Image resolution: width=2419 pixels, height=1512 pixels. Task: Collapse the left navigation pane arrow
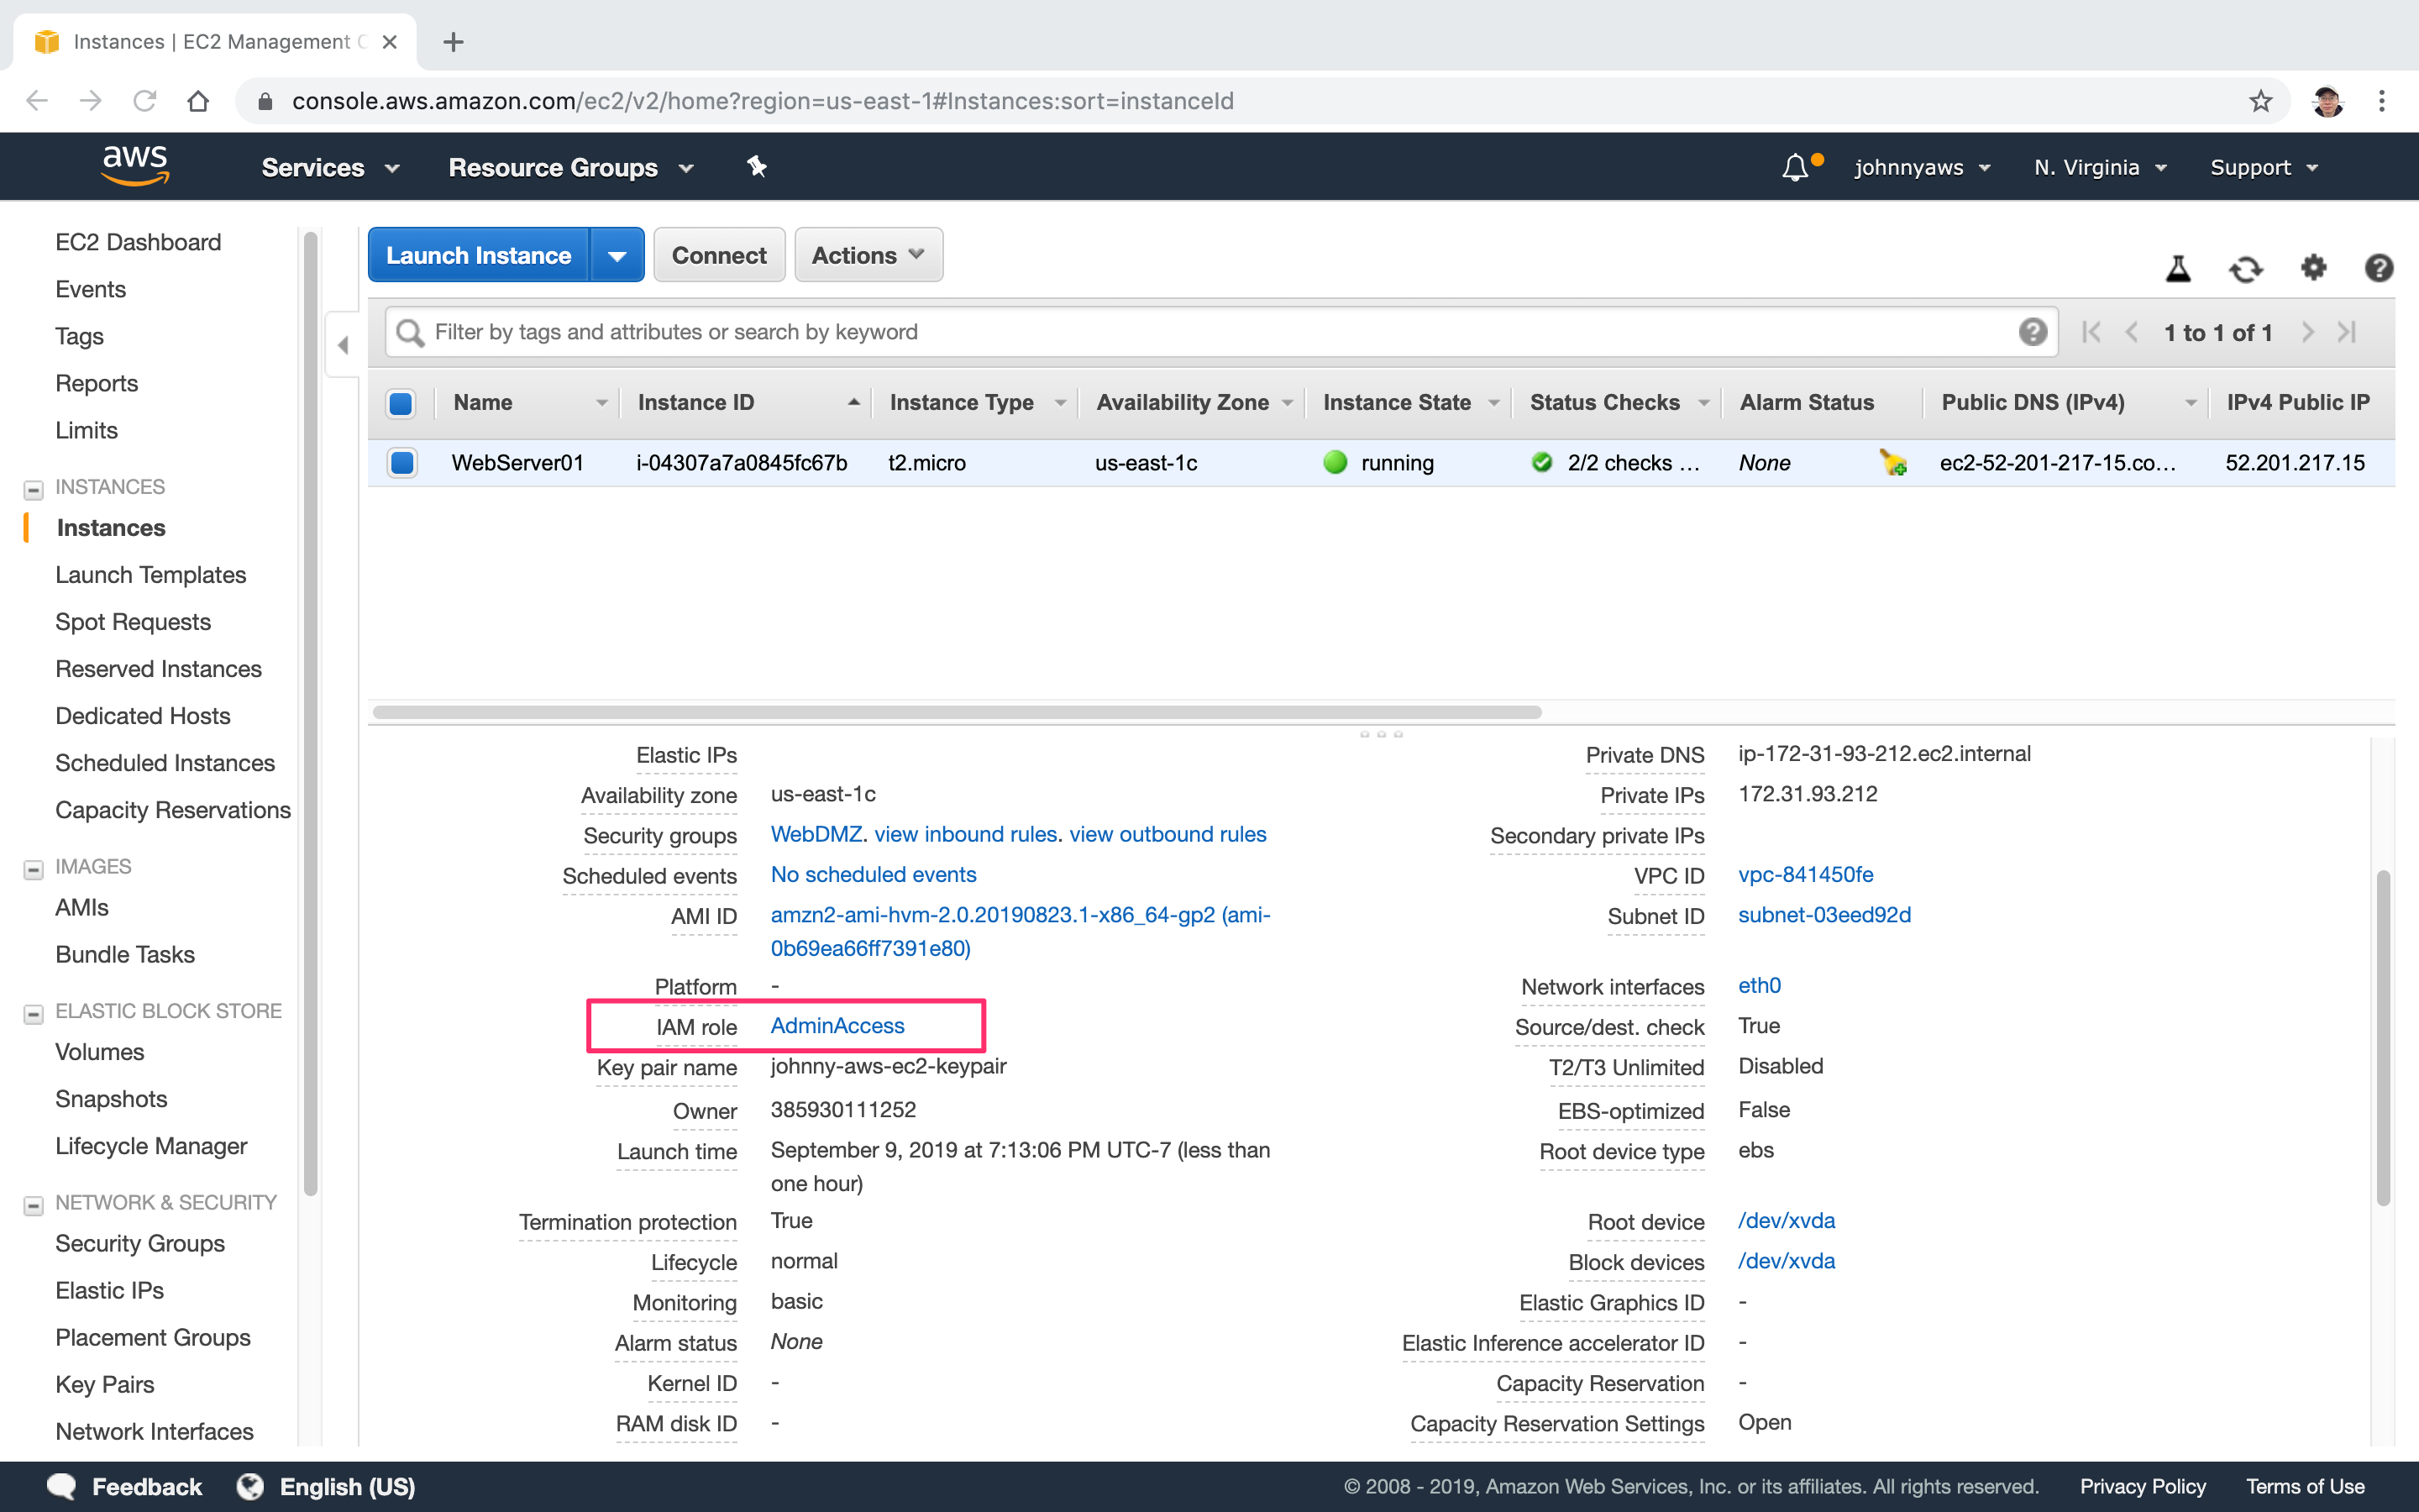tap(343, 346)
